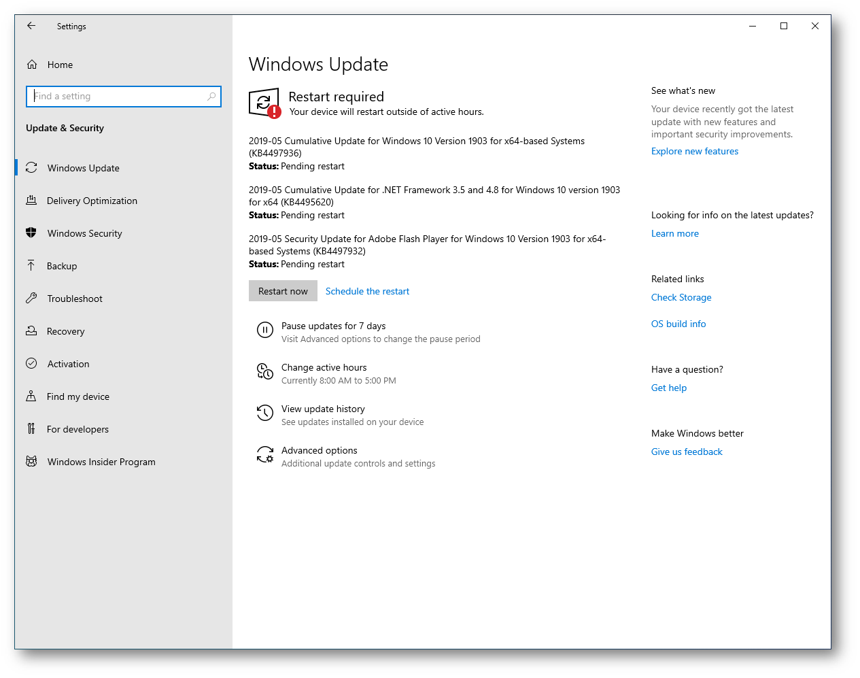Click the Backup upload arrow icon

pyautogui.click(x=31, y=265)
